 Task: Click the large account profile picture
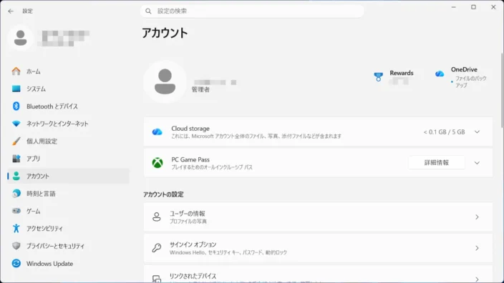click(x=165, y=81)
